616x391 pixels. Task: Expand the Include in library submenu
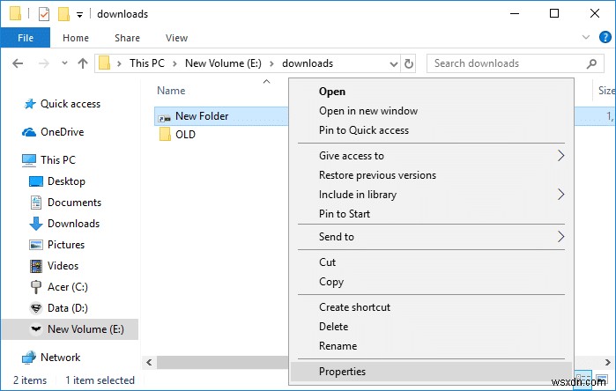pos(431,195)
